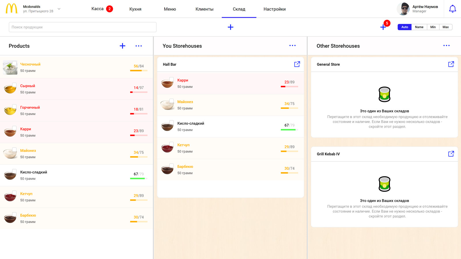Tick the checkbox on Hall Bar Карри
This screenshot has width=461, height=259.
pos(171,79)
